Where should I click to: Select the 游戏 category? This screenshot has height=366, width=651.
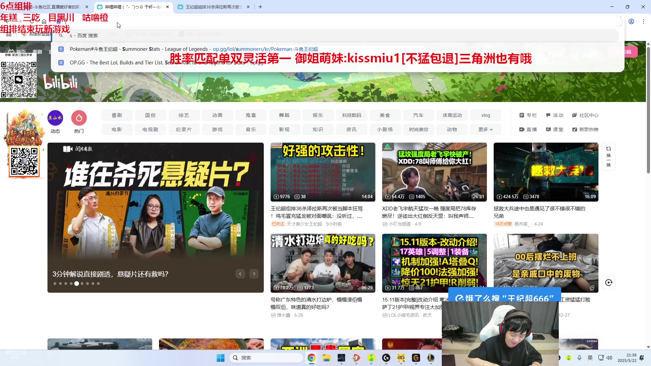tap(217, 129)
